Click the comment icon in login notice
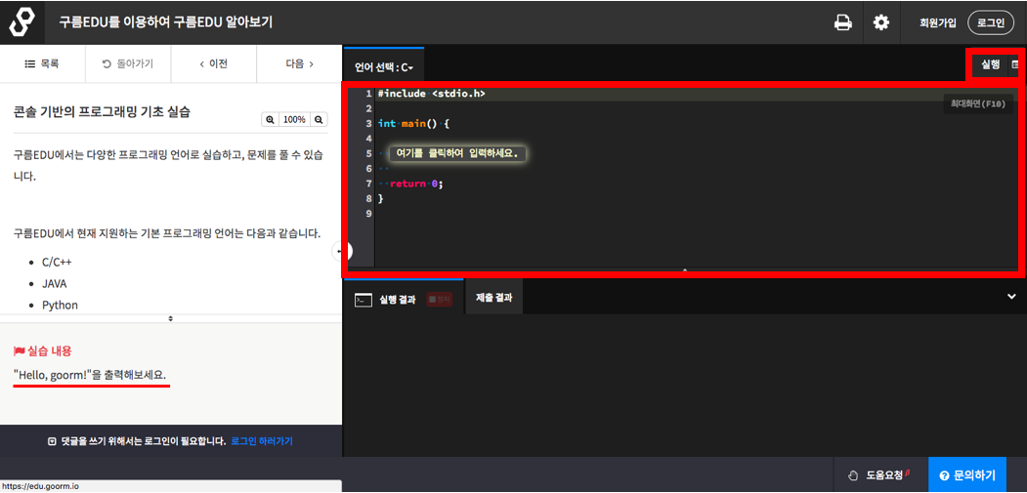Image resolution: width=1027 pixels, height=493 pixels. pos(52,442)
